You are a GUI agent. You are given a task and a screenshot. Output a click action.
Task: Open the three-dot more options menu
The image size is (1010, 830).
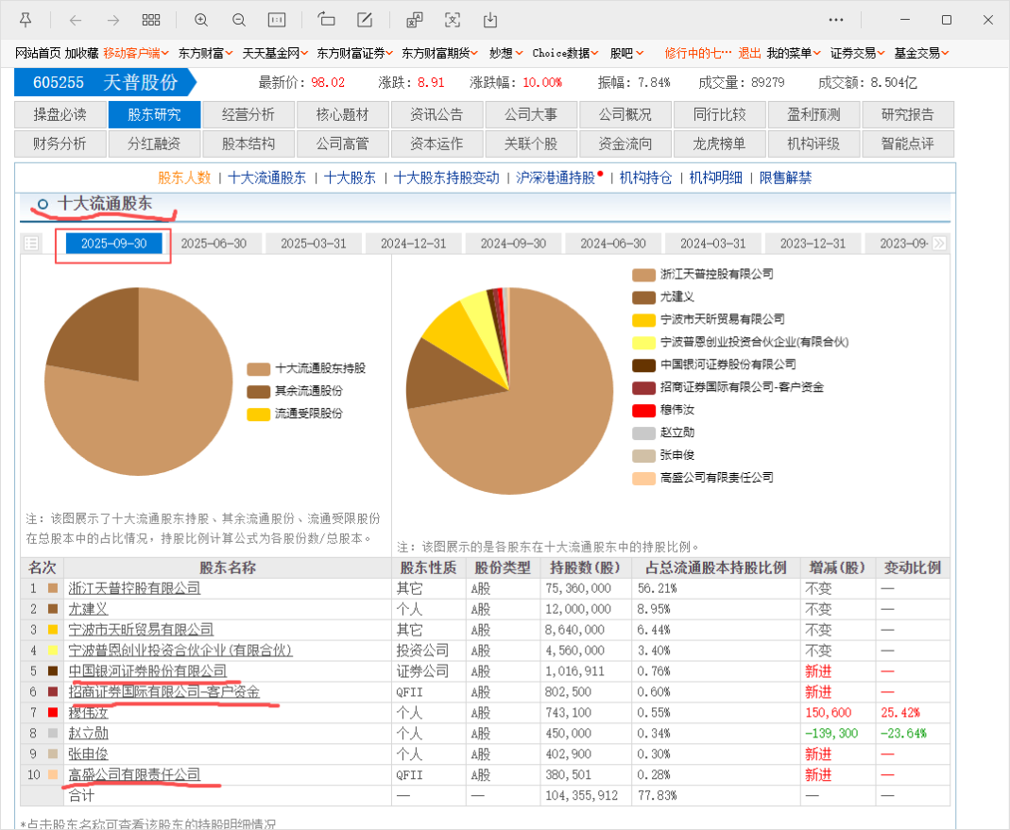tap(836, 20)
